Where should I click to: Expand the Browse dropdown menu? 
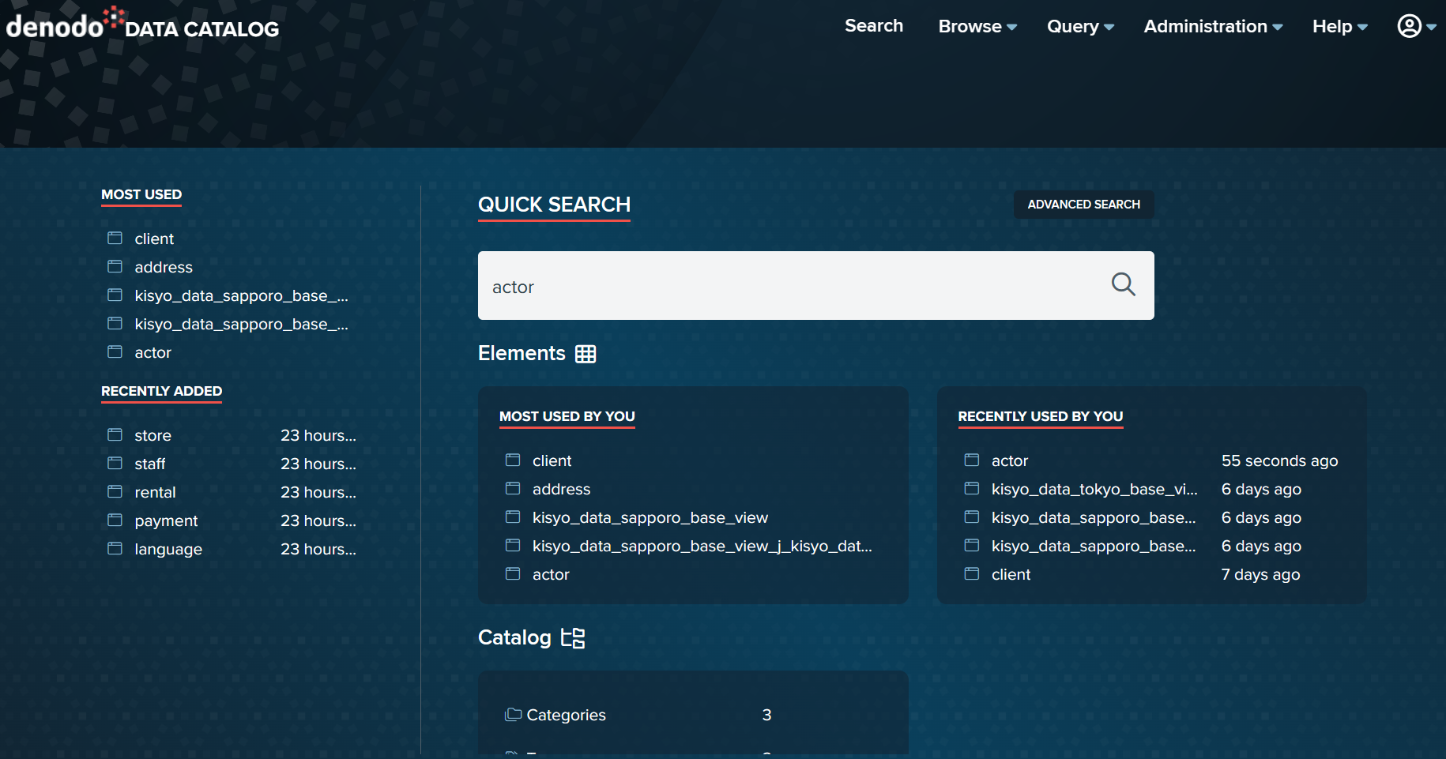976,26
